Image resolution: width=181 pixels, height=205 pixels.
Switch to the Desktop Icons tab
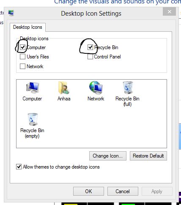(27, 27)
